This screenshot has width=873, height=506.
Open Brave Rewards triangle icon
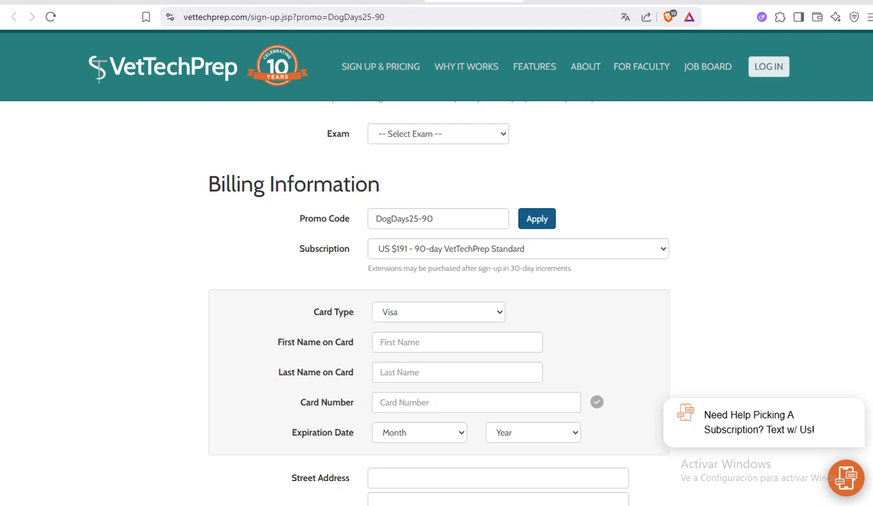[689, 17]
